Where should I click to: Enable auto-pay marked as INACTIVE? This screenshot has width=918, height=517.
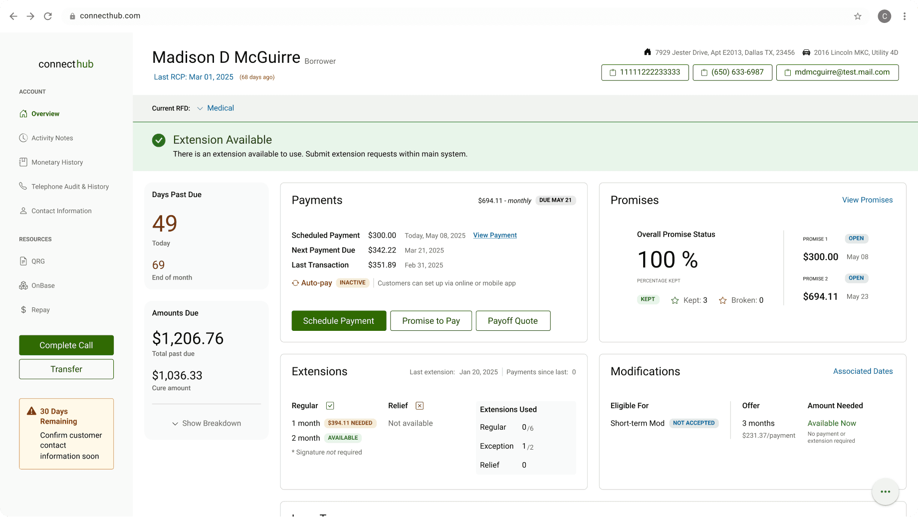click(352, 282)
